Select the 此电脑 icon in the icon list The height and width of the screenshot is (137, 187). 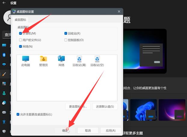pyautogui.click(x=26, y=61)
